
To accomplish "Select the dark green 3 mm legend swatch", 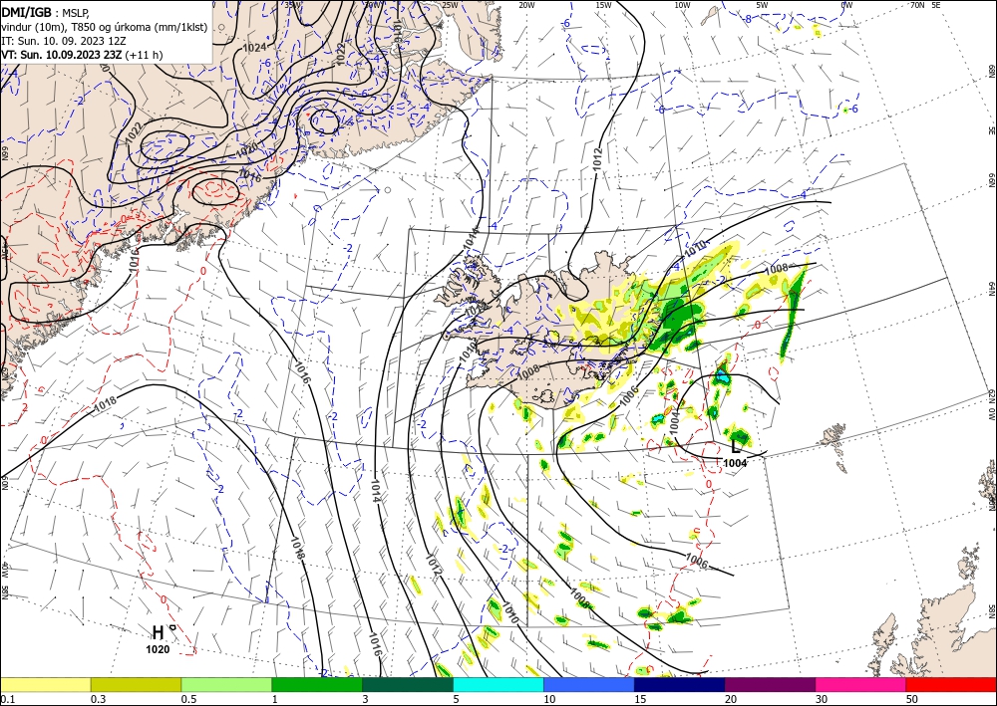I will pyautogui.click(x=408, y=684).
